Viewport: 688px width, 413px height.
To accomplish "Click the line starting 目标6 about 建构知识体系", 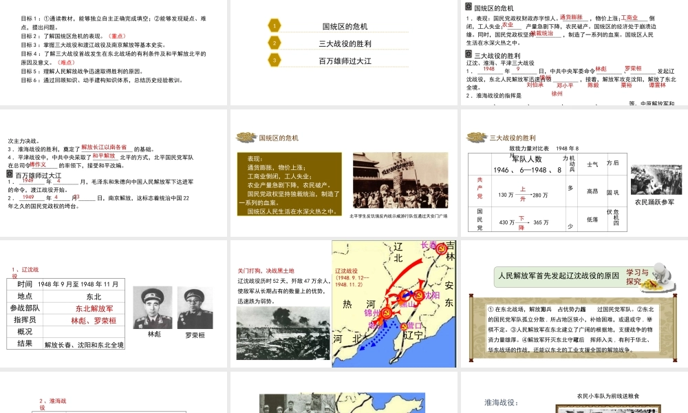I will 102,80.
